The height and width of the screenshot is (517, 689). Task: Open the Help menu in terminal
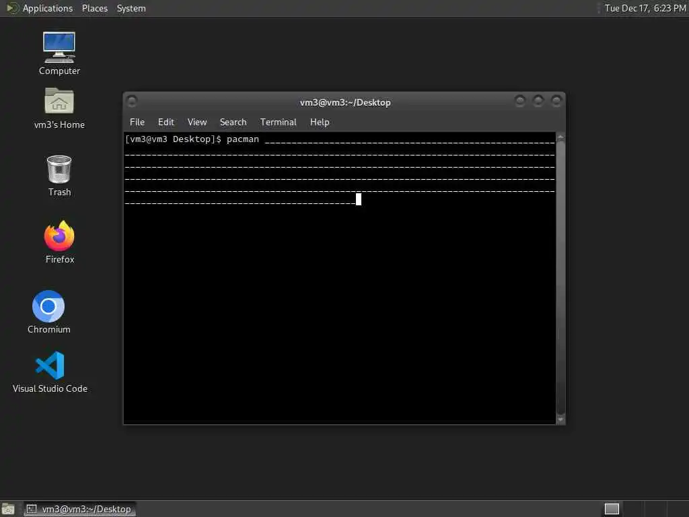coord(320,123)
